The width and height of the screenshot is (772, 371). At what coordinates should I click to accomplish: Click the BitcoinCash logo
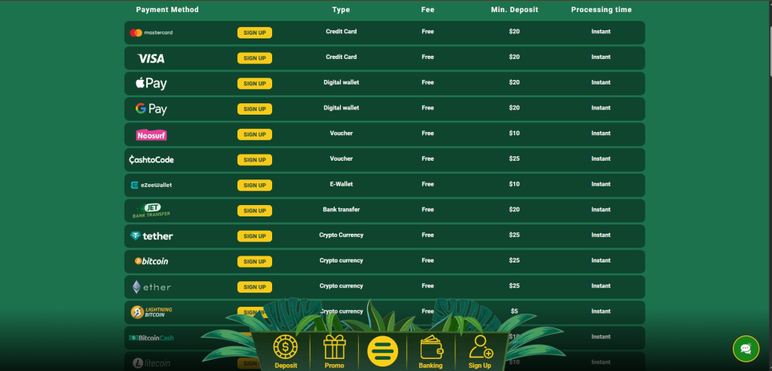151,338
